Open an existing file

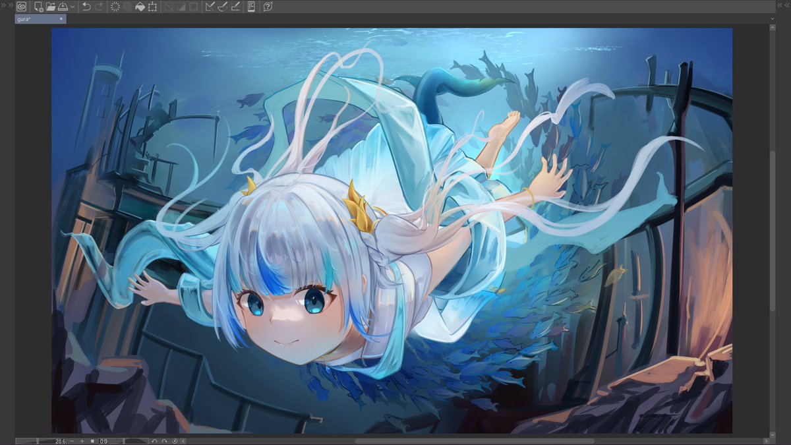tap(51, 7)
